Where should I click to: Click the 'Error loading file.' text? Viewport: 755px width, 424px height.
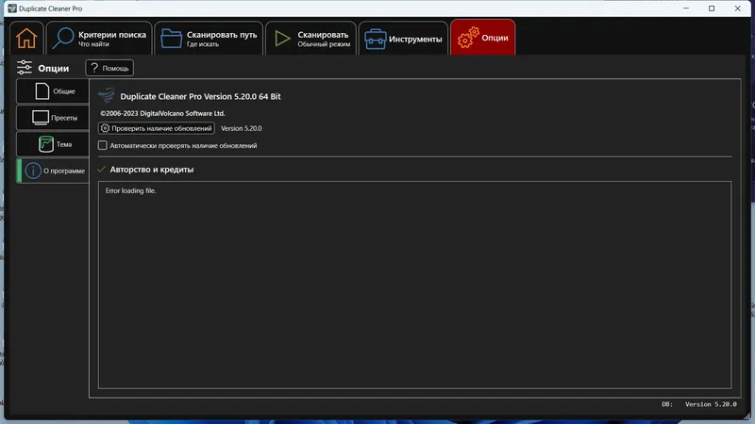pyautogui.click(x=130, y=191)
